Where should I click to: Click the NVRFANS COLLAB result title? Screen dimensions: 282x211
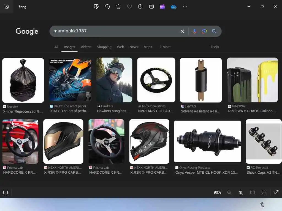pyautogui.click(x=156, y=111)
